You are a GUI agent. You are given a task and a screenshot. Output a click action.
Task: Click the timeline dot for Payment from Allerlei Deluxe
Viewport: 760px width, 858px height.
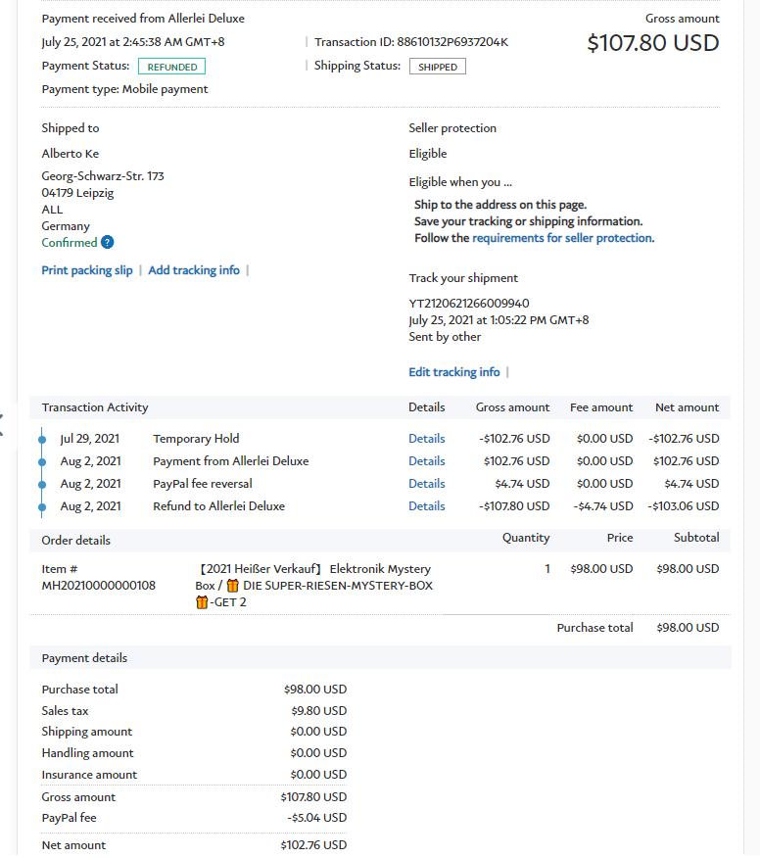tap(42, 462)
